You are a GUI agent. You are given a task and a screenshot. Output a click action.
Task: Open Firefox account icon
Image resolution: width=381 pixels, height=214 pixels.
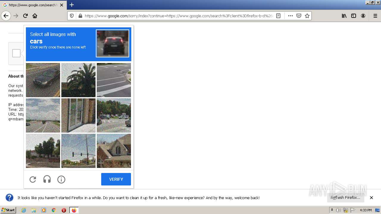coord(363,16)
